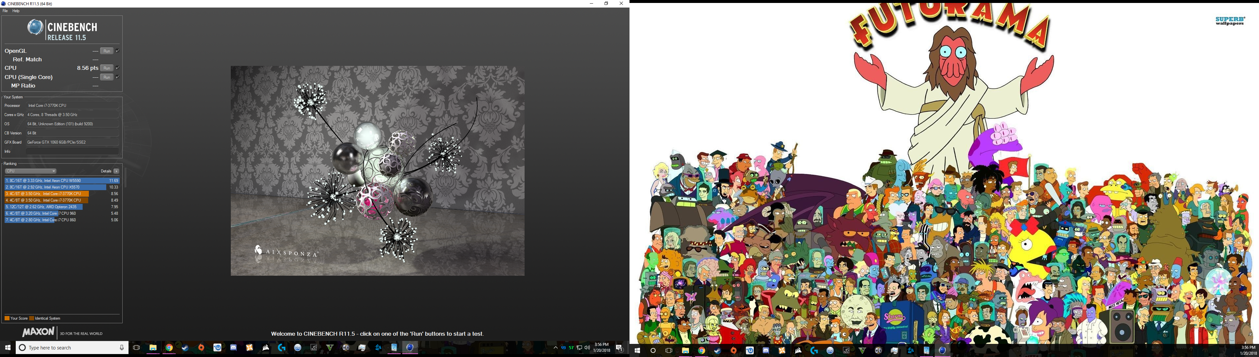Launch Steam on the Futurama monitor taskbar
The image size is (1259, 357).
coord(717,351)
